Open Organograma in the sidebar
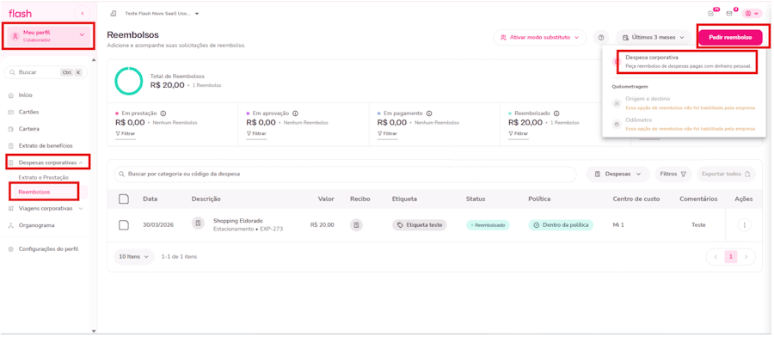This screenshot has height=343, width=774. 36,225
